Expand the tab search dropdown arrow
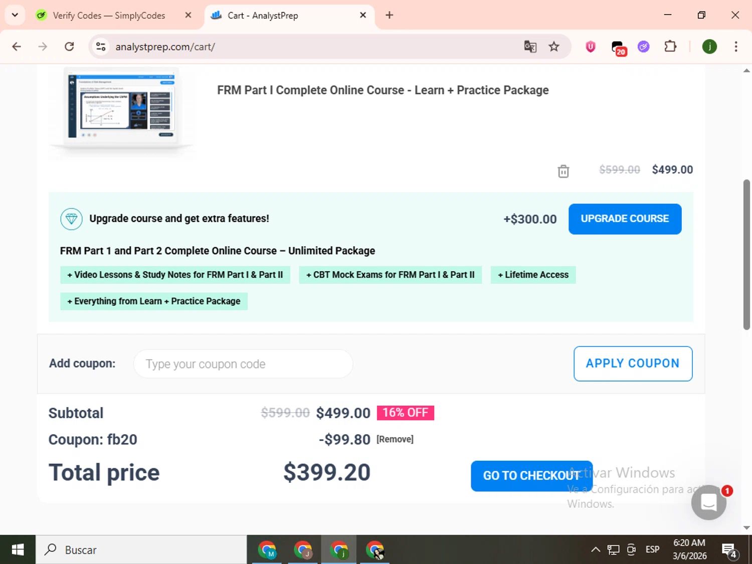Viewport: 752px width, 564px height. coord(15,15)
